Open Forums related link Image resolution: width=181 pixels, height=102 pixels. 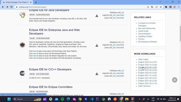click(141, 39)
